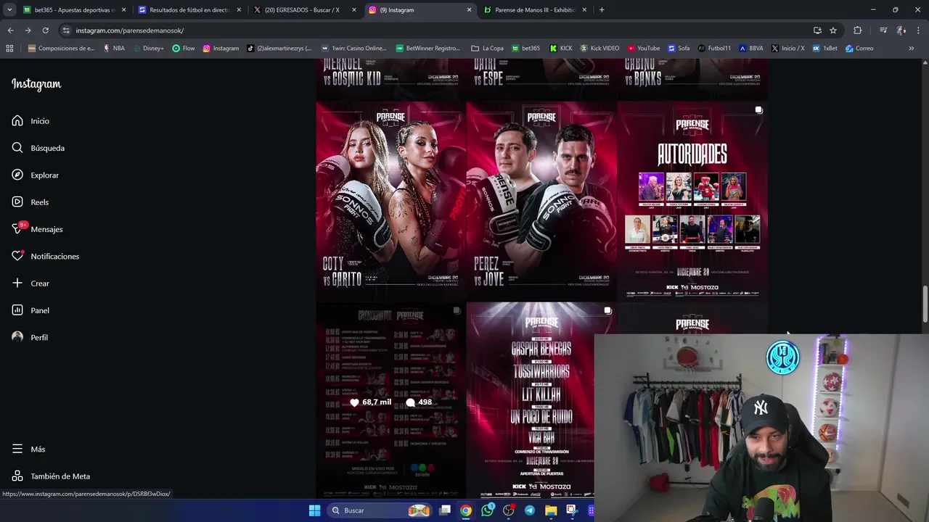929x522 pixels.
Task: Open the Disney+ bookmark
Action: [148, 49]
